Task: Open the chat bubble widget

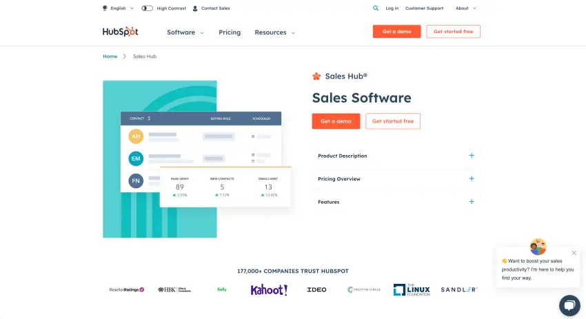Action: [x=569, y=305]
